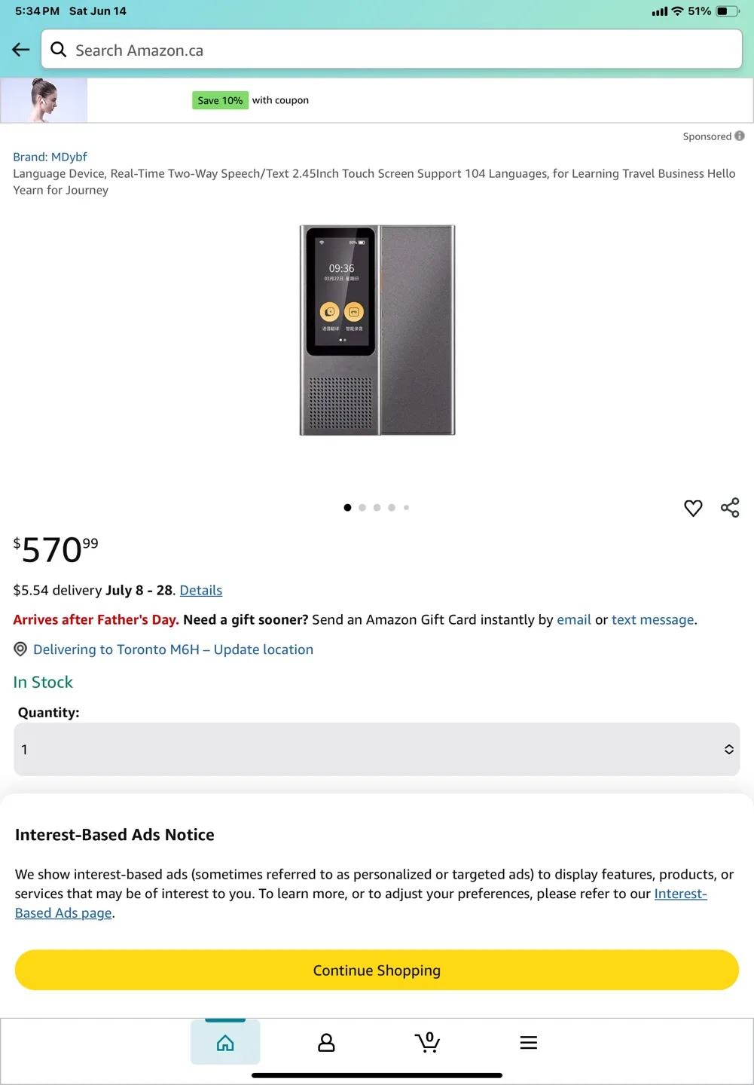Viewport: 754px width, 1085px height.
Task: Tap Continue Shopping
Action: pyautogui.click(x=377, y=970)
